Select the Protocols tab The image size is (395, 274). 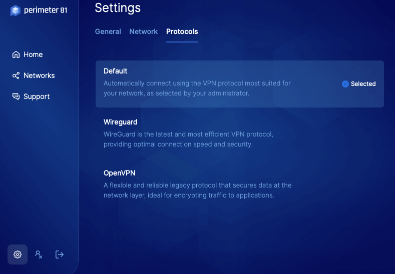click(182, 31)
